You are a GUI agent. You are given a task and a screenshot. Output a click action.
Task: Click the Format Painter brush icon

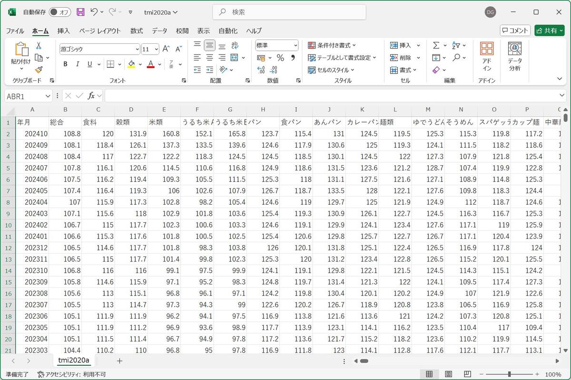[x=39, y=70]
